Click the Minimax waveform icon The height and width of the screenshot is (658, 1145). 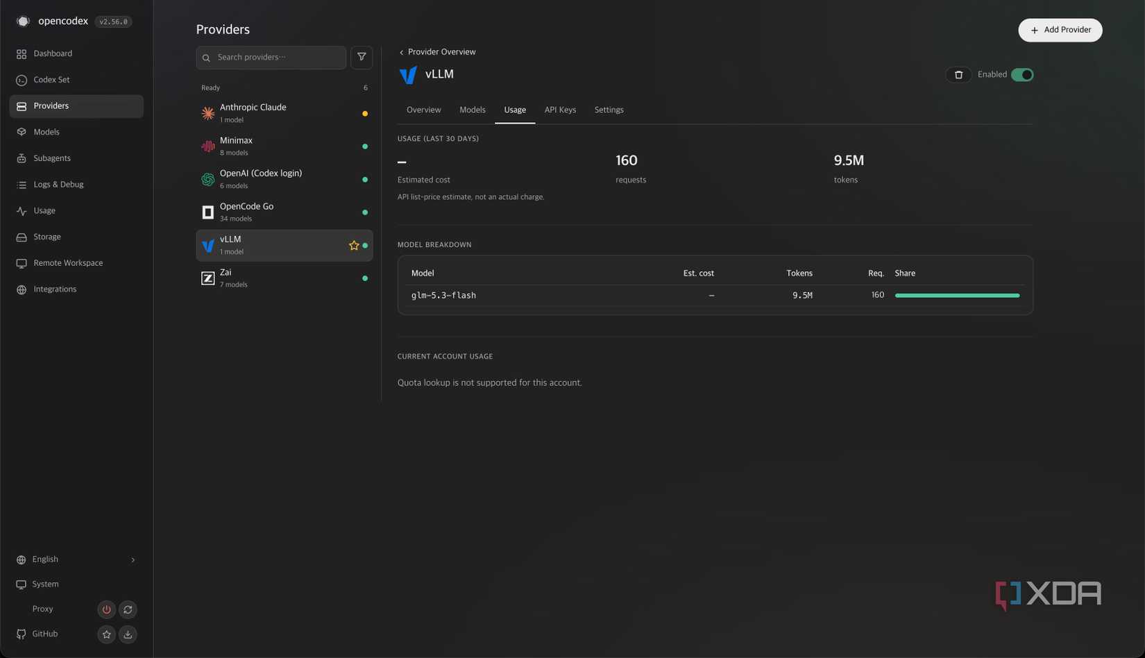click(207, 146)
